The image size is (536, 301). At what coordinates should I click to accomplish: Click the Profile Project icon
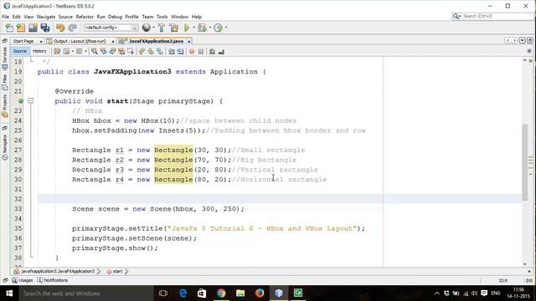[x=218, y=28]
